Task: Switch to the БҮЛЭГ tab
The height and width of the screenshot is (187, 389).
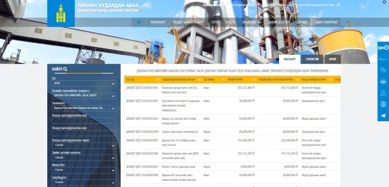Action: (332, 59)
